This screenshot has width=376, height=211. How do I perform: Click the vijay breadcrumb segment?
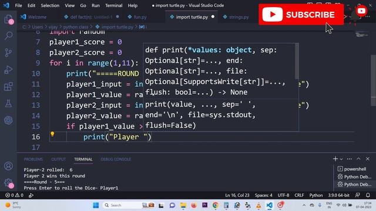[53, 27]
